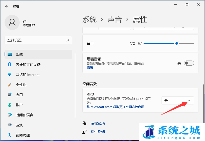Viewport: 205px width, 141px height.
Task: Expand the spatial sound 类型 dropdown
Action: click(177, 100)
